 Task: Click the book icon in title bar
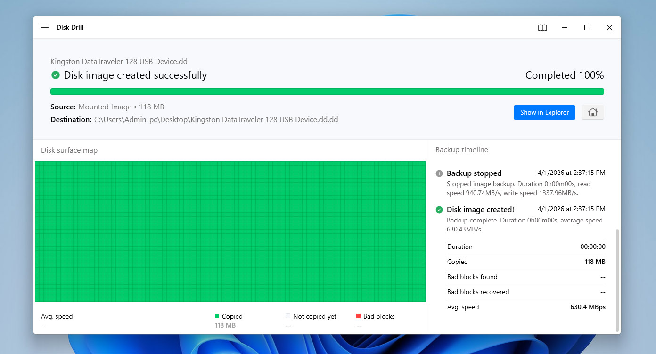542,28
